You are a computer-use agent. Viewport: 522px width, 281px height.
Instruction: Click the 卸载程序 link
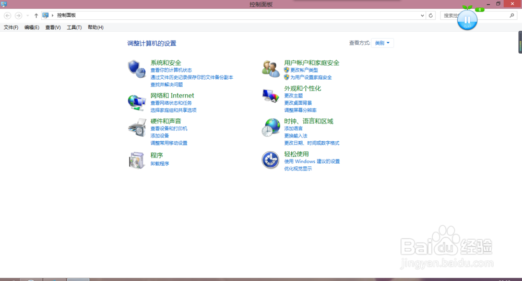point(160,164)
